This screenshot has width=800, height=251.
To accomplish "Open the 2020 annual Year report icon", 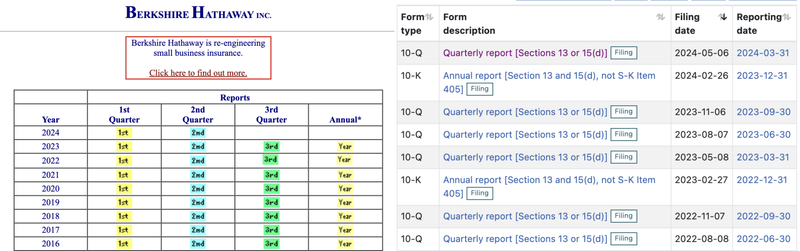I will coord(345,189).
